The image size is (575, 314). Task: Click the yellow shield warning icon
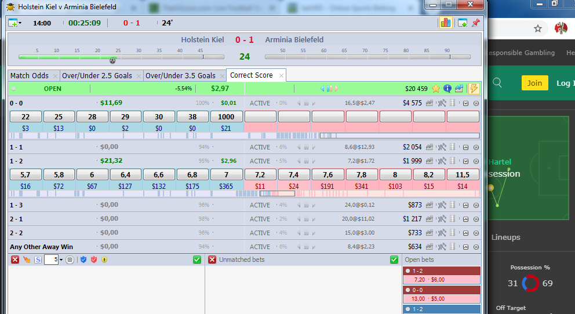pos(104,260)
